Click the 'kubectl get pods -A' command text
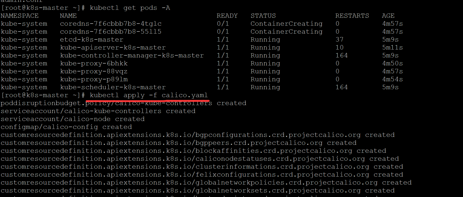Screen dimensions: 463x197 pos(130,8)
